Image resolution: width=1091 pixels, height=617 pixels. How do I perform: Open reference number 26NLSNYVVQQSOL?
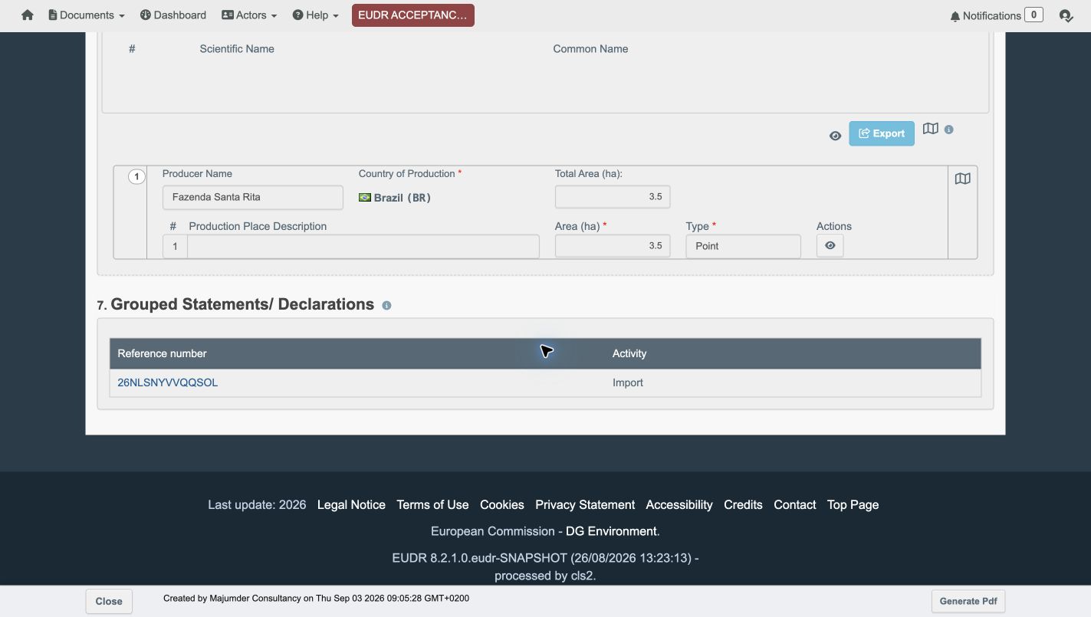[168, 382]
